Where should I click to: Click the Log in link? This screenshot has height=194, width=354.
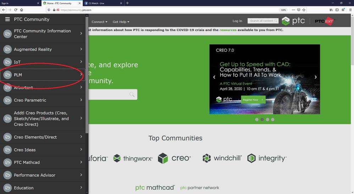pos(237,21)
